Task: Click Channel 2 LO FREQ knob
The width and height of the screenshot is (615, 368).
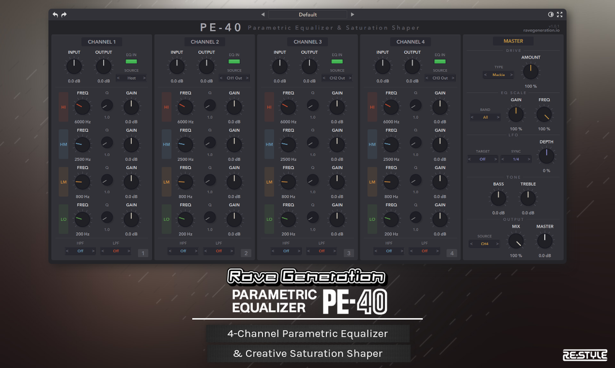Action: (185, 219)
